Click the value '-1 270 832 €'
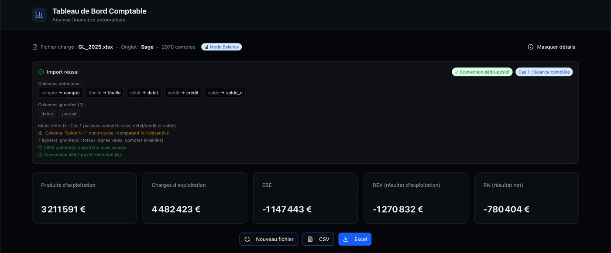Viewport: 611px width, 253px height. 398,209
